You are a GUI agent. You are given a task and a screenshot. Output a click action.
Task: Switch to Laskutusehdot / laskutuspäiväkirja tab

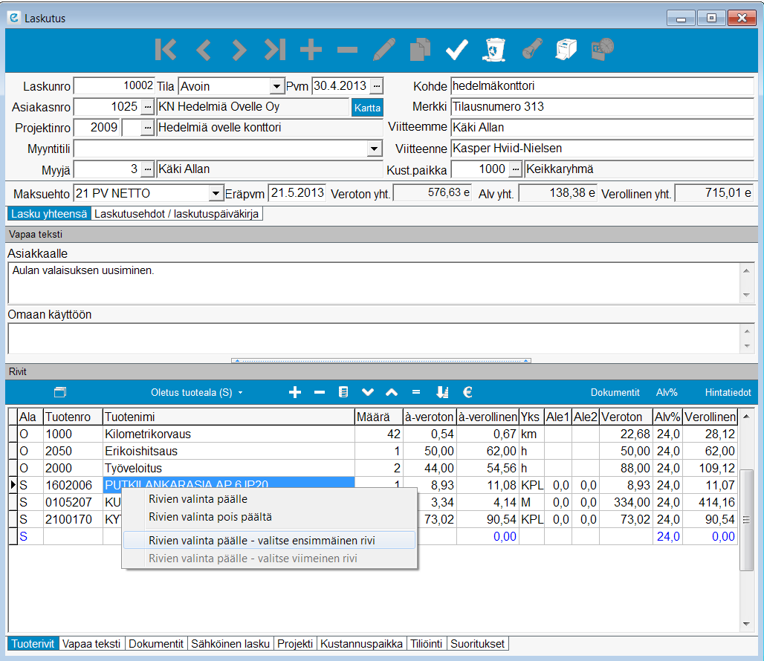[176, 214]
